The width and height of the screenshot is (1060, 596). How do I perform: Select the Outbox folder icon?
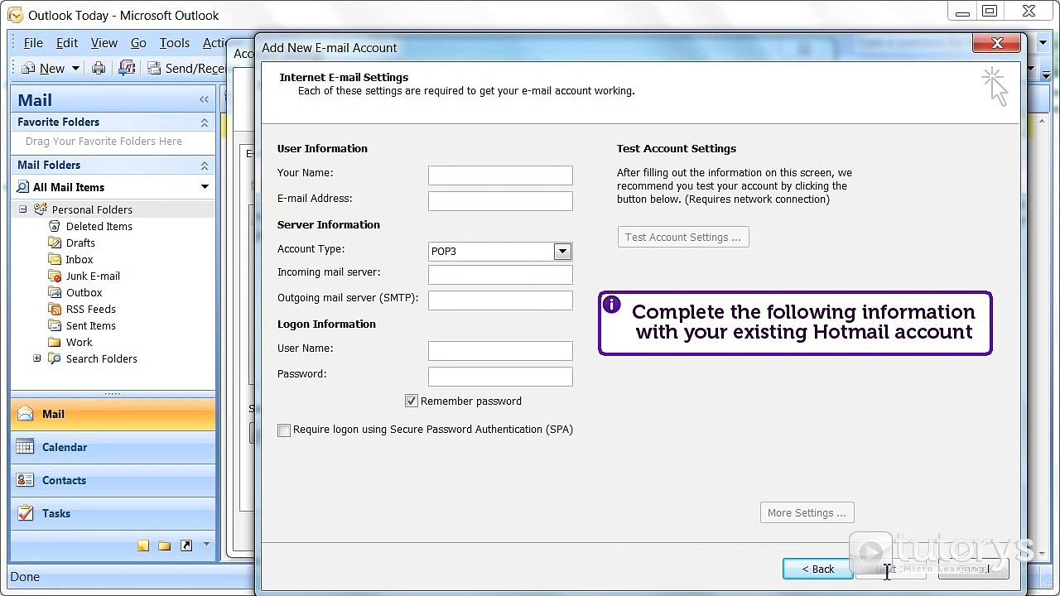pyautogui.click(x=55, y=292)
